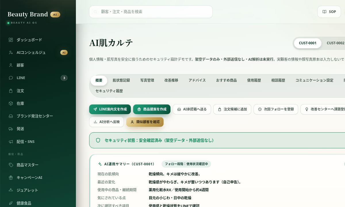Open the 肌状態記録 tab
This screenshot has height=207, width=345.
121,80
